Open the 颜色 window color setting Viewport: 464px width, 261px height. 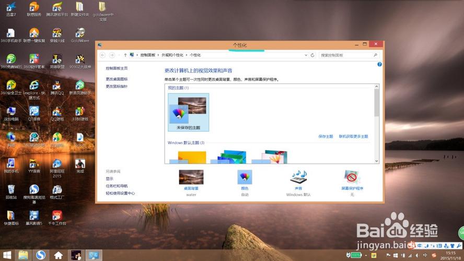tap(245, 183)
